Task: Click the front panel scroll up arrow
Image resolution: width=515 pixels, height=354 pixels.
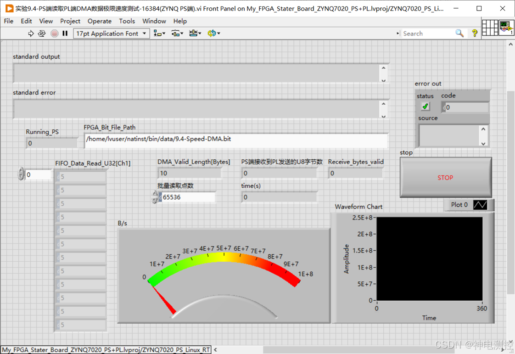Action: 510,44
